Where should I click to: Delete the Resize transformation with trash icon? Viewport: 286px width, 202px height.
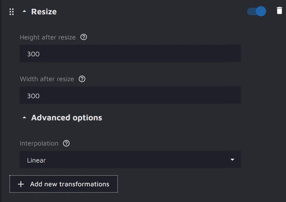[279, 11]
